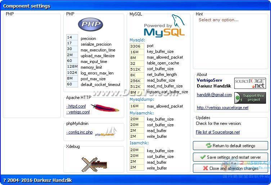Viewport: 271px width, 185px height.
Task: Click Return to default settings button
Action: point(230,145)
